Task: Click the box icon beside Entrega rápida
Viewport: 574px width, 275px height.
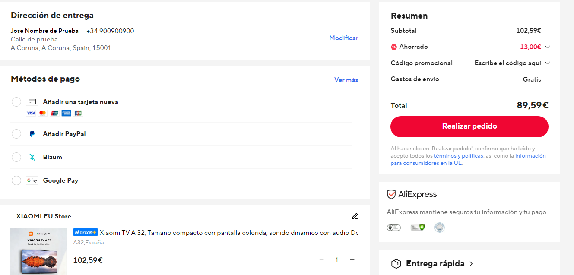Action: (x=396, y=264)
